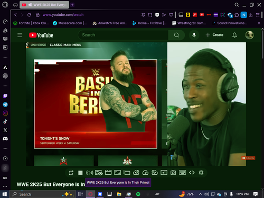Open ChatGPT in the Opera sidebar
The height and width of the screenshot is (198, 264).
5,76
